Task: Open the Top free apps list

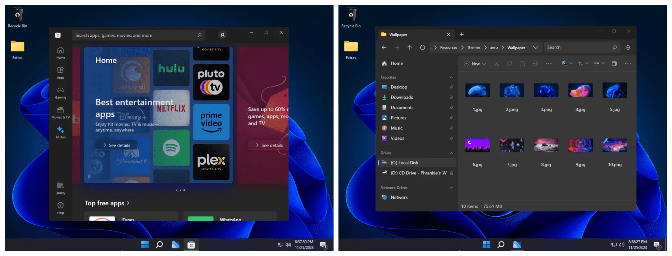Action: (x=107, y=203)
